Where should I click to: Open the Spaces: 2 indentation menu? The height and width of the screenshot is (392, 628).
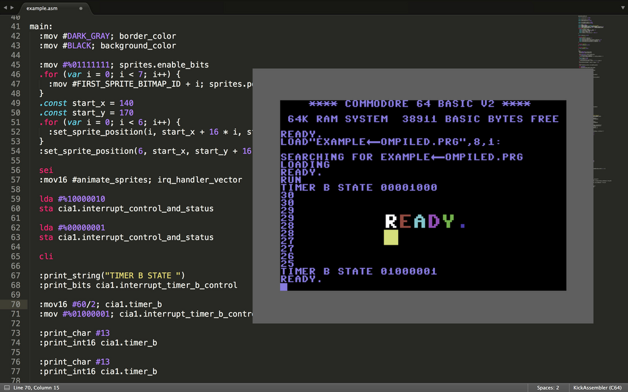tap(547, 388)
